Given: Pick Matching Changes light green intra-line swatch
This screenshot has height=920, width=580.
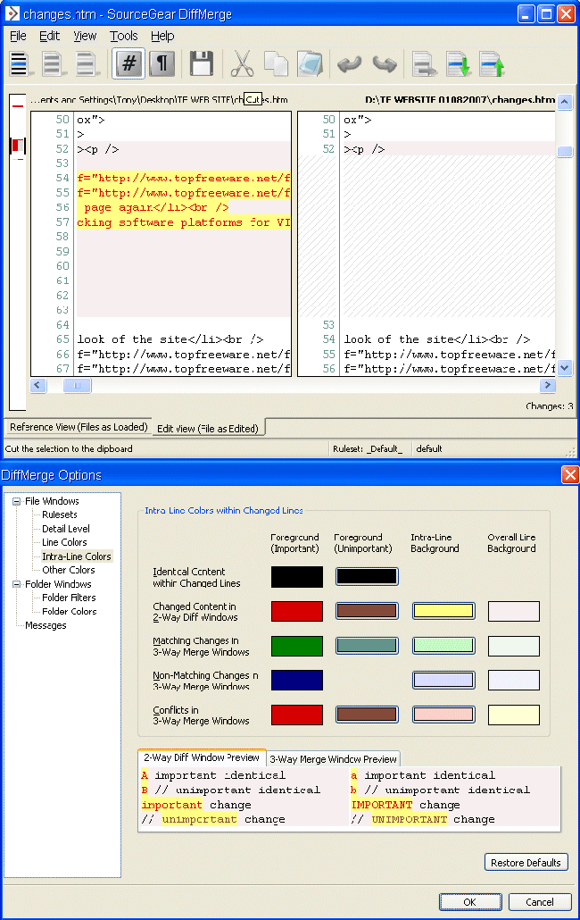Looking at the screenshot, I should [x=443, y=646].
